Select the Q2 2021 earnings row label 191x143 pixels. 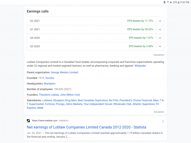point(35,21)
